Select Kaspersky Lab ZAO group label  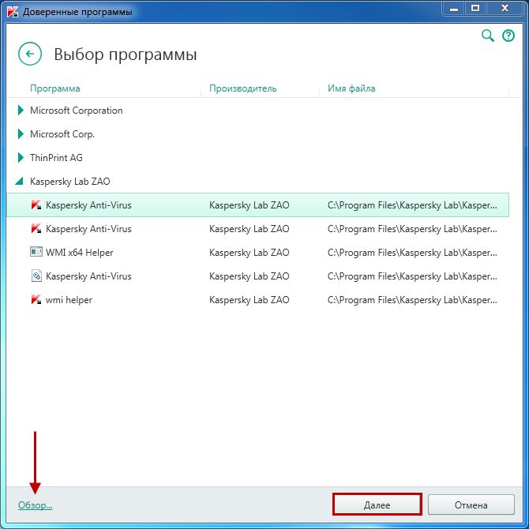point(70,182)
